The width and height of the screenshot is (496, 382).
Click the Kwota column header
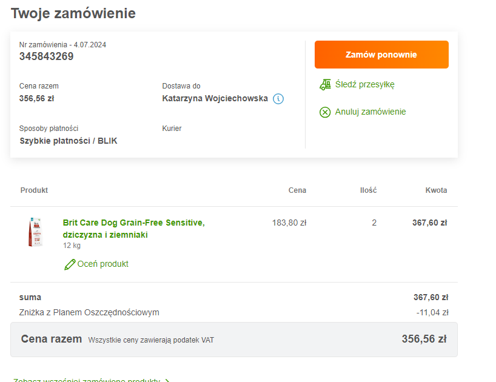tap(436, 190)
